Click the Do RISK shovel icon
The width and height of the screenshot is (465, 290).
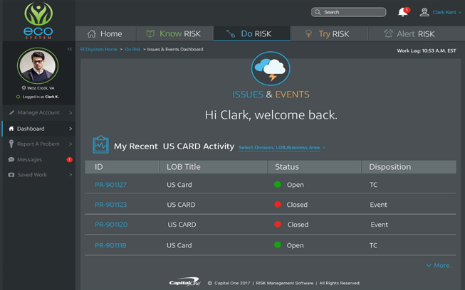click(x=231, y=33)
